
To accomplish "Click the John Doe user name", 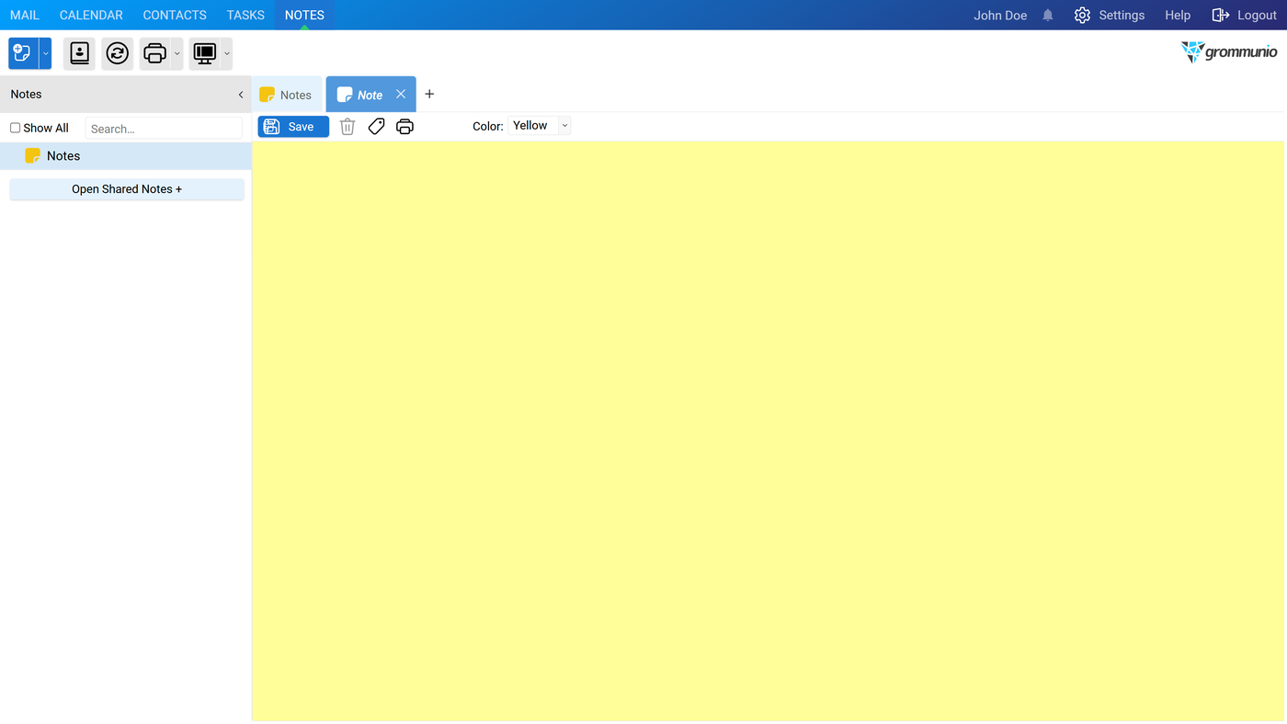I will [1000, 15].
